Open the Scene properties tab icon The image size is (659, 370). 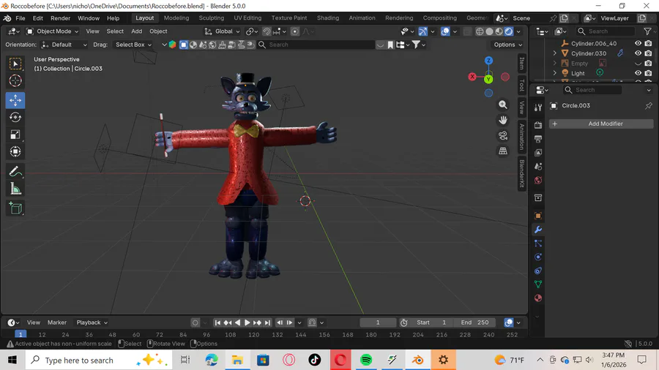point(538,167)
